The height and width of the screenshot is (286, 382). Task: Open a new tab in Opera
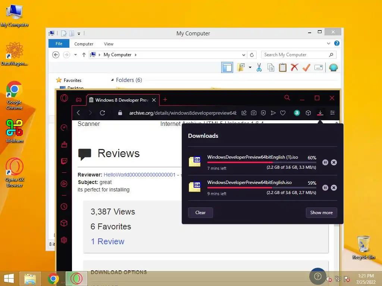(165, 100)
